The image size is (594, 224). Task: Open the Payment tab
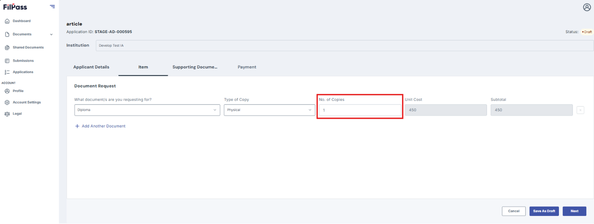pyautogui.click(x=247, y=67)
